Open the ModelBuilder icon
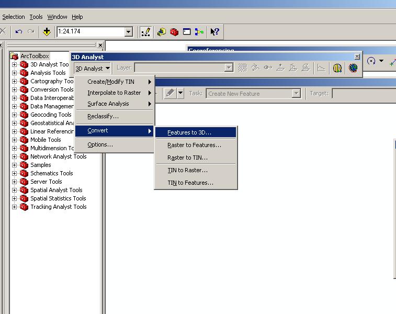 pyautogui.click(x=199, y=32)
